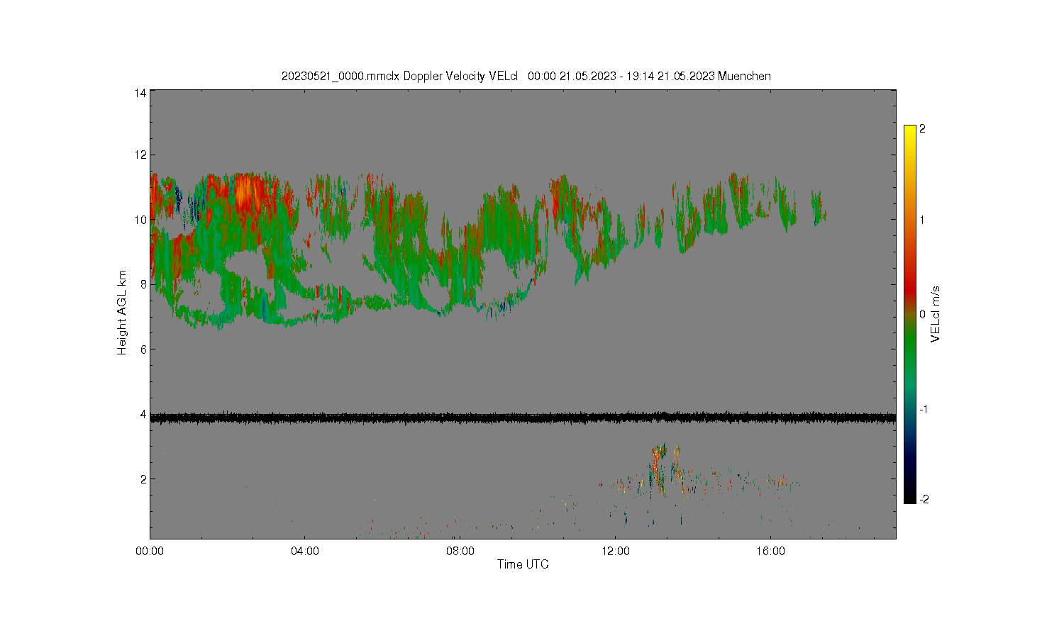Click the yellow top of the velocity colorbar

click(910, 131)
